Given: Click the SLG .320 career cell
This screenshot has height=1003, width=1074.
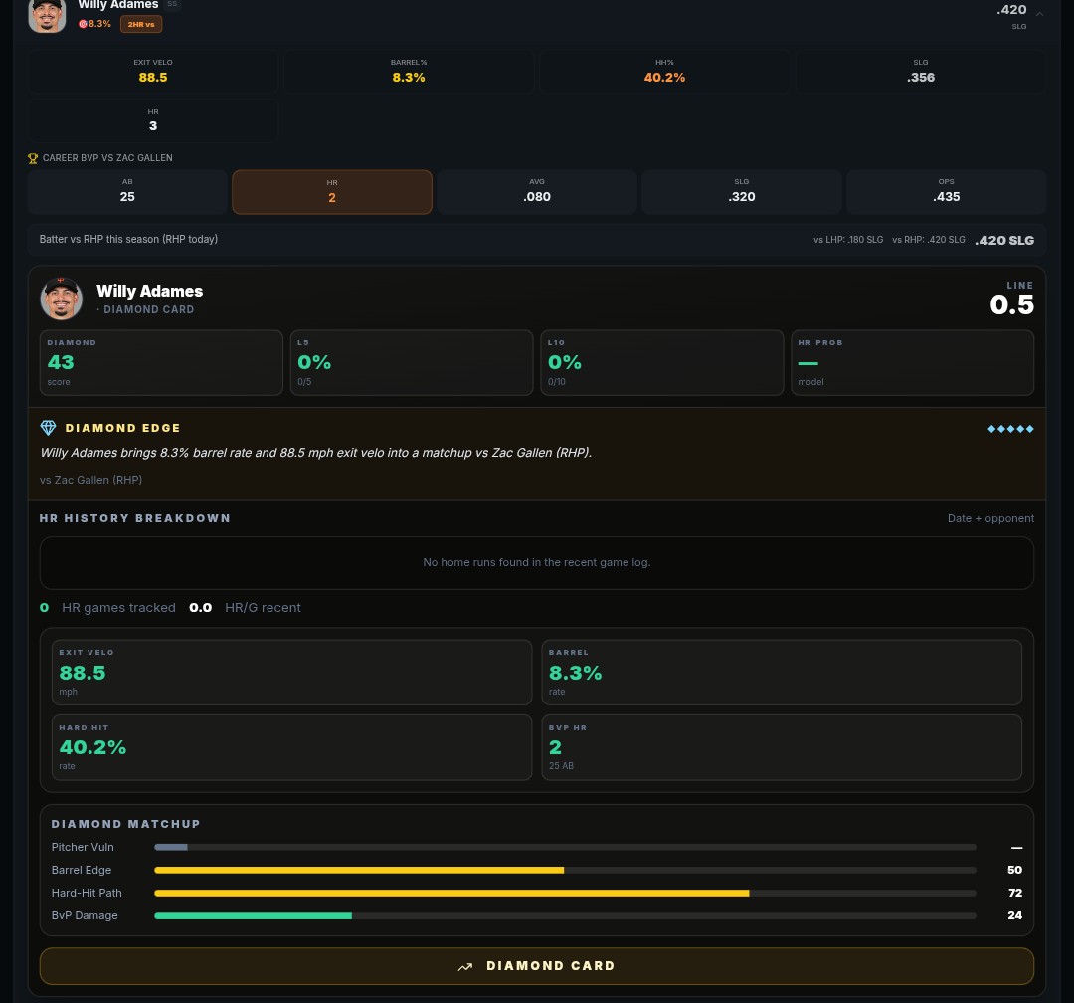Looking at the screenshot, I should 742,192.
